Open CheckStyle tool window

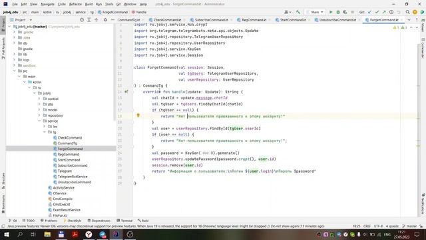(73, 221)
